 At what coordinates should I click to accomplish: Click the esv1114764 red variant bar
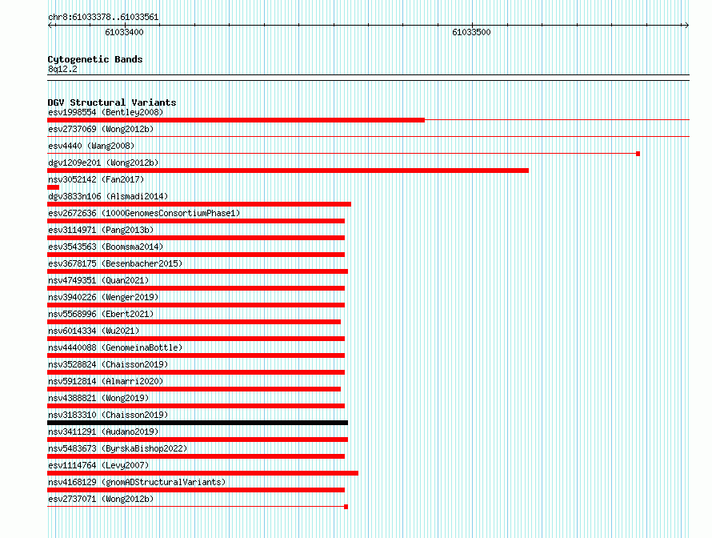click(203, 473)
